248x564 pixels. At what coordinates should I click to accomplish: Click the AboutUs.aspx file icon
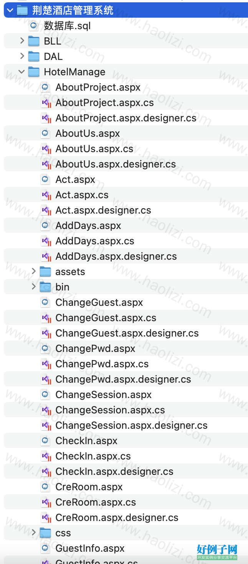point(45,133)
